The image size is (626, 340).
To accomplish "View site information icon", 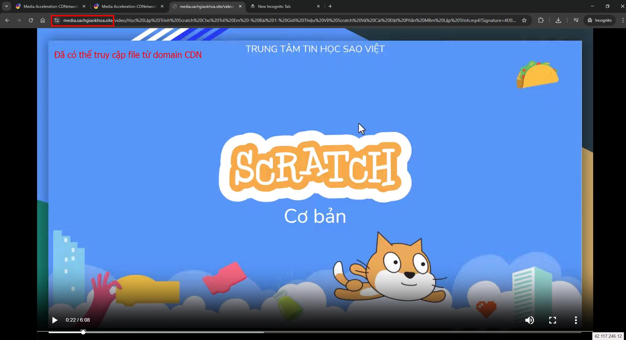I will pos(57,20).
